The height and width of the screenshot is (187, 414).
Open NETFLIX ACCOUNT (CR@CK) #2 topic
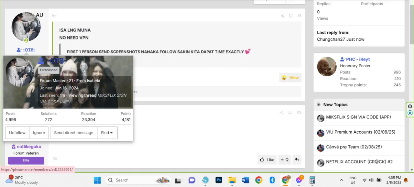click(359, 162)
